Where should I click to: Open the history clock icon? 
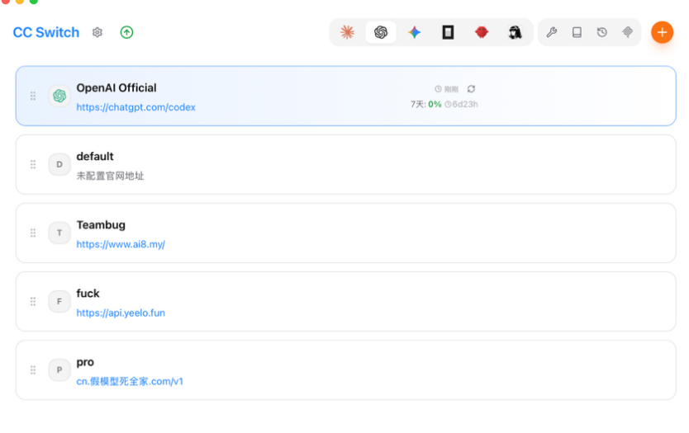click(602, 32)
